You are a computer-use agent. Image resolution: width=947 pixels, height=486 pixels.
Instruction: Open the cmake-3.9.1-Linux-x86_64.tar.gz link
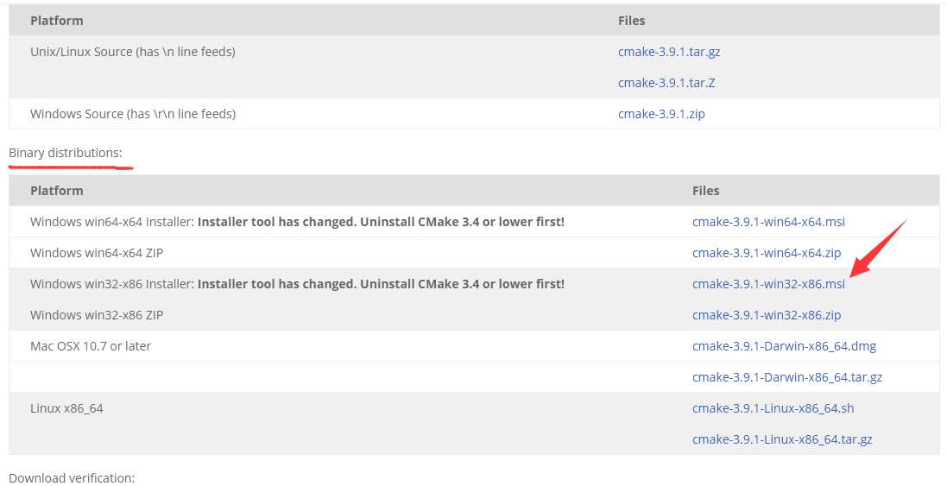click(x=782, y=439)
